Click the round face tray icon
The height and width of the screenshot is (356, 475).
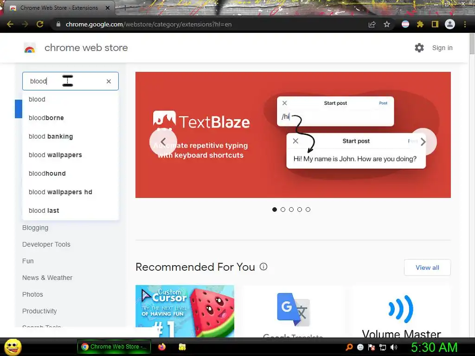pos(360,347)
